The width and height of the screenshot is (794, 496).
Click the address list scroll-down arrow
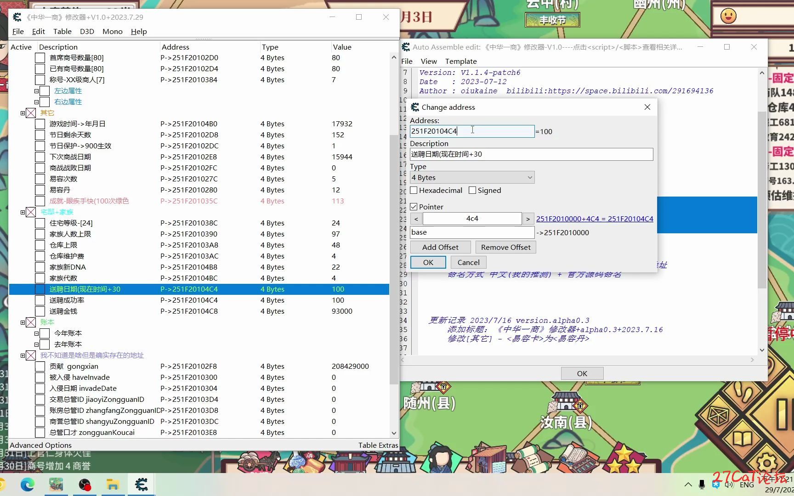(394, 433)
